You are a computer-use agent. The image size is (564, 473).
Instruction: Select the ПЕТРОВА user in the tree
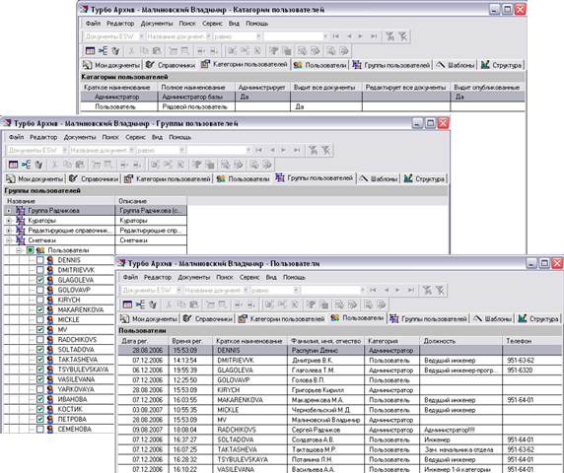72,419
